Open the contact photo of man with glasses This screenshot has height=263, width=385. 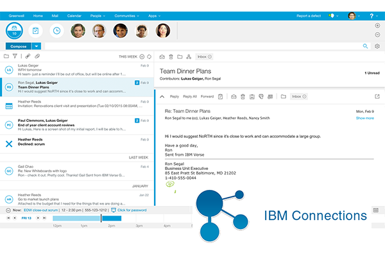click(99, 31)
